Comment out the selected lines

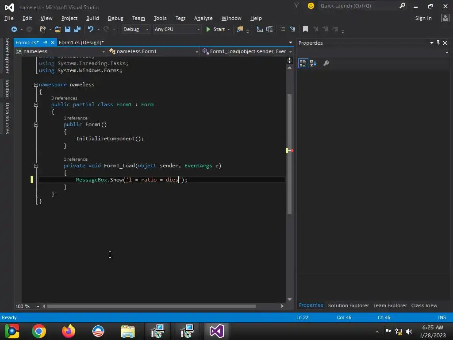(x=283, y=29)
